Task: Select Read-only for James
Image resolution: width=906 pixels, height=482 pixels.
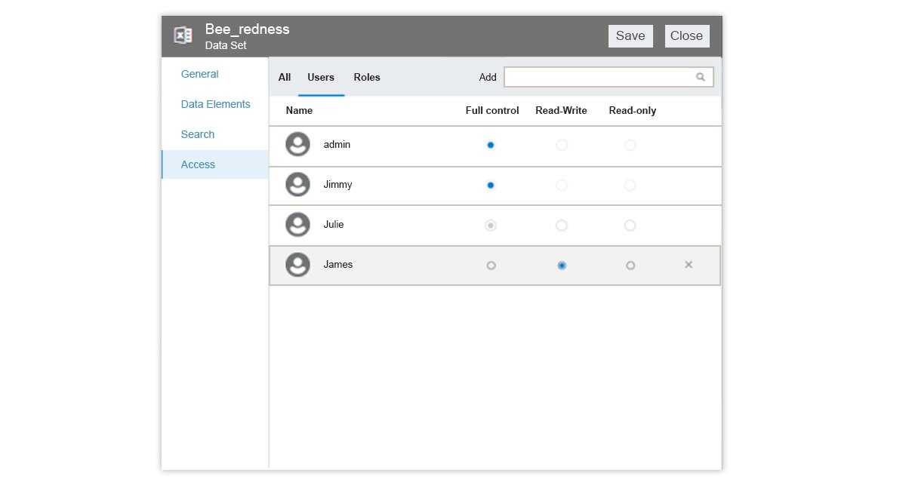Action: [x=630, y=266]
